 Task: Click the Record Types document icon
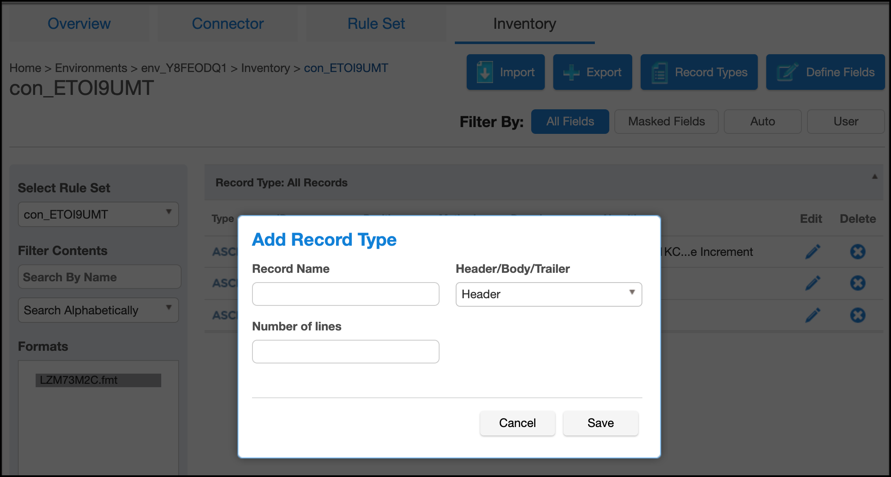(659, 72)
